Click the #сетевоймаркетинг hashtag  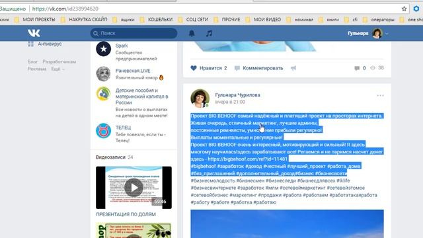click(303, 188)
